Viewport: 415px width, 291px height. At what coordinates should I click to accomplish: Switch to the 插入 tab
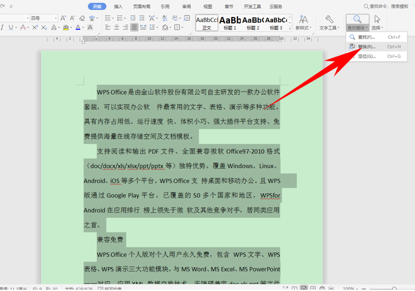coord(118,6)
